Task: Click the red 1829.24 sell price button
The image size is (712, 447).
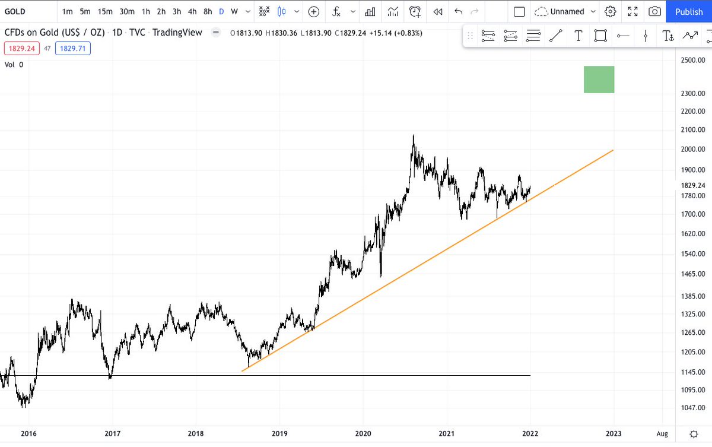Action: (21, 49)
